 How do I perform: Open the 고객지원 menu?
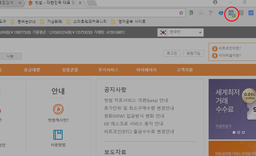pyautogui.click(x=185, y=70)
